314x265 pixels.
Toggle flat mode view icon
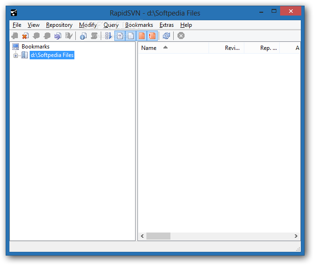pyautogui.click(x=108, y=36)
